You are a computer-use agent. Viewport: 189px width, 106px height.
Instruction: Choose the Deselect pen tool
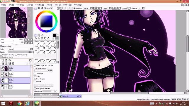point(53,47)
